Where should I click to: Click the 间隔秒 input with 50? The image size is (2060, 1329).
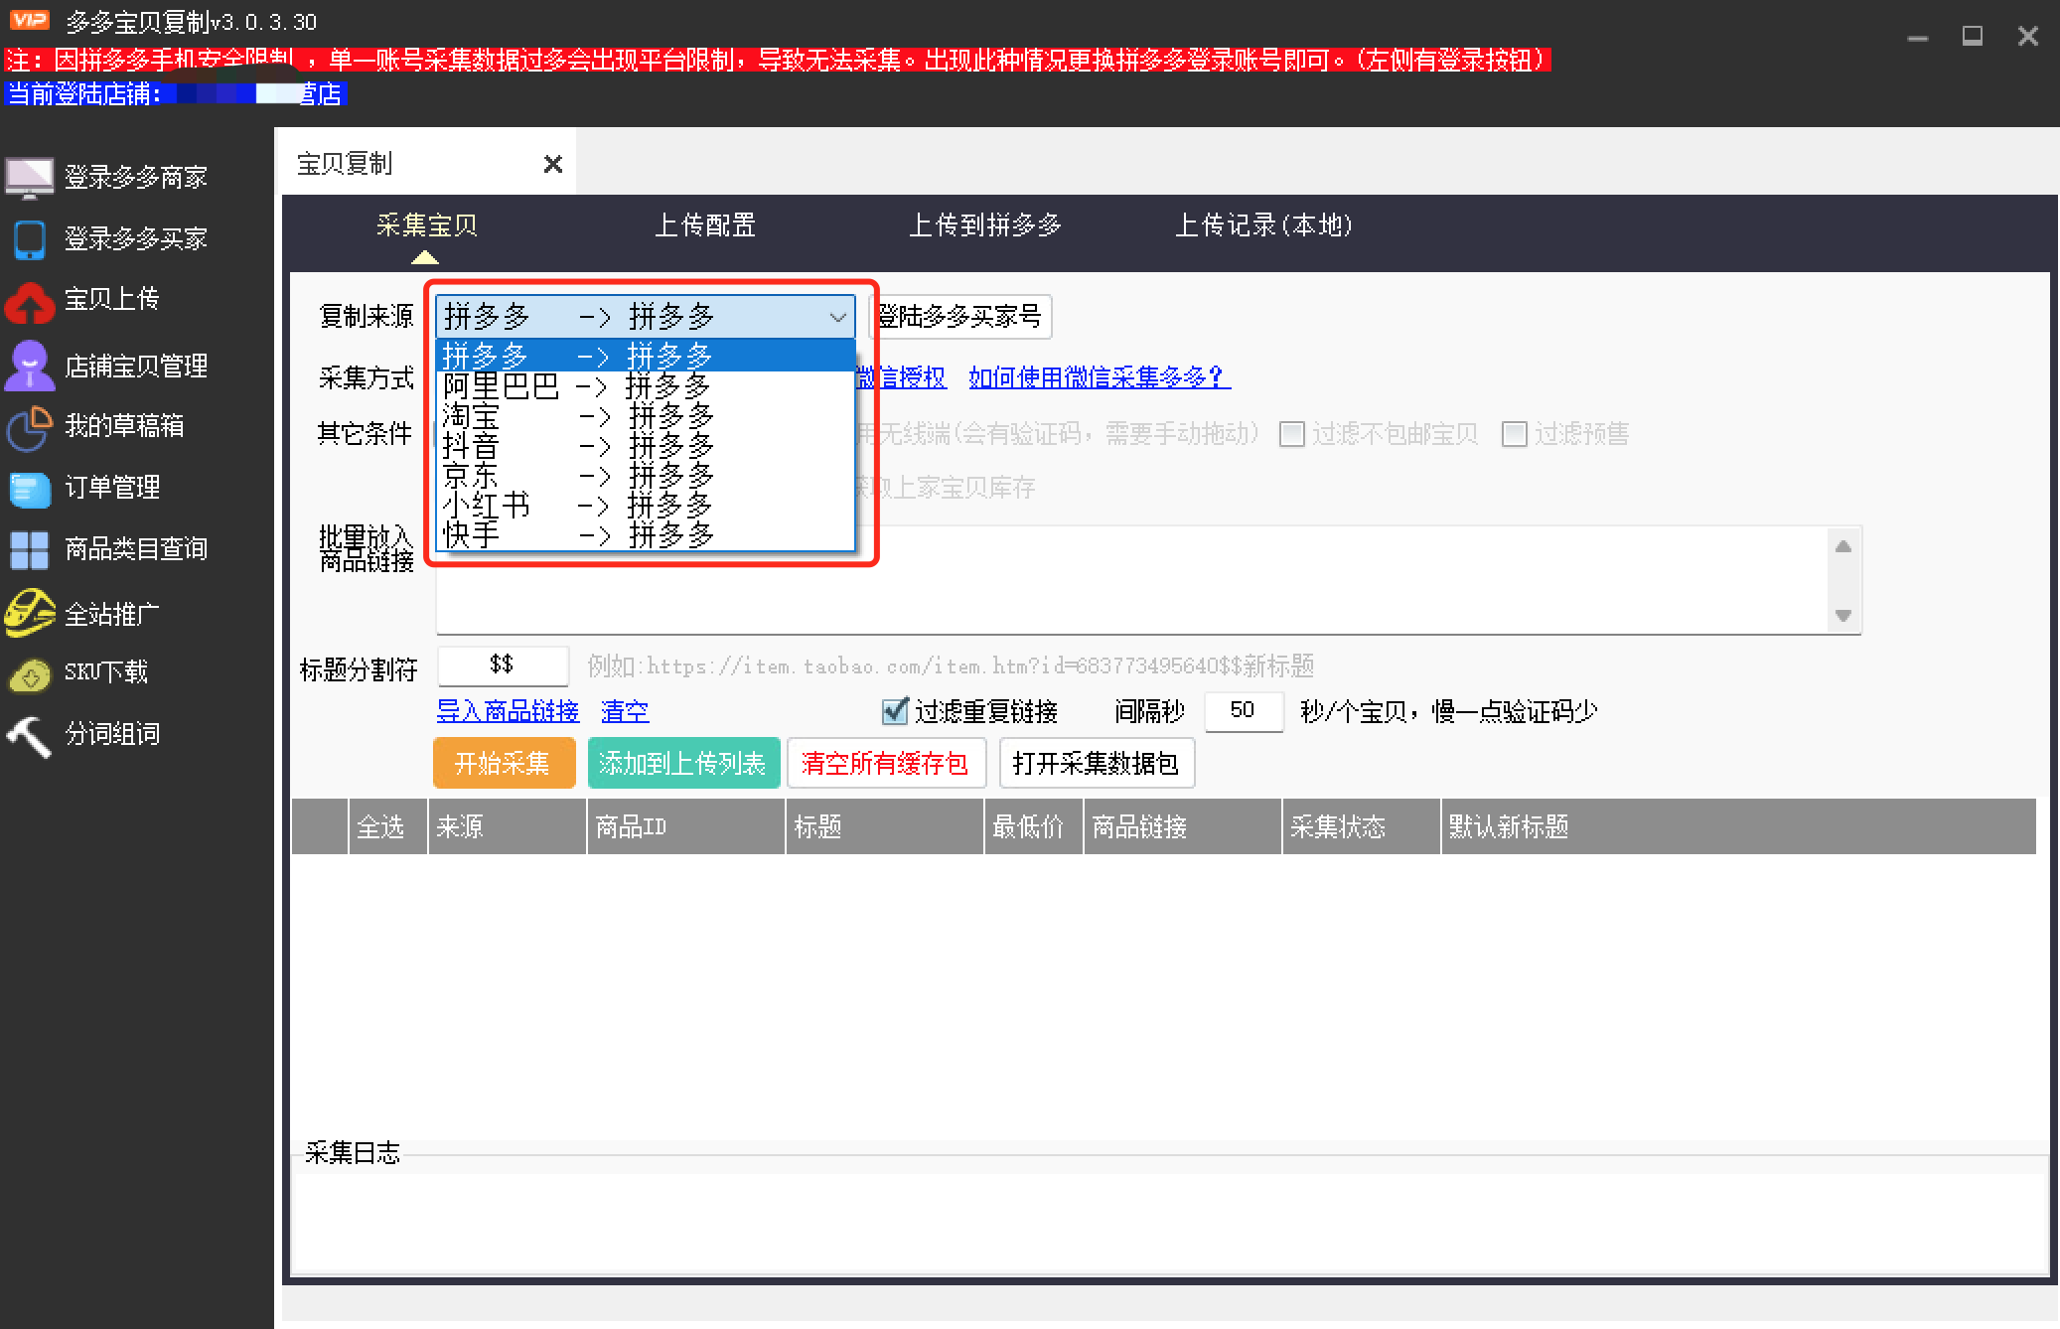pos(1243,711)
